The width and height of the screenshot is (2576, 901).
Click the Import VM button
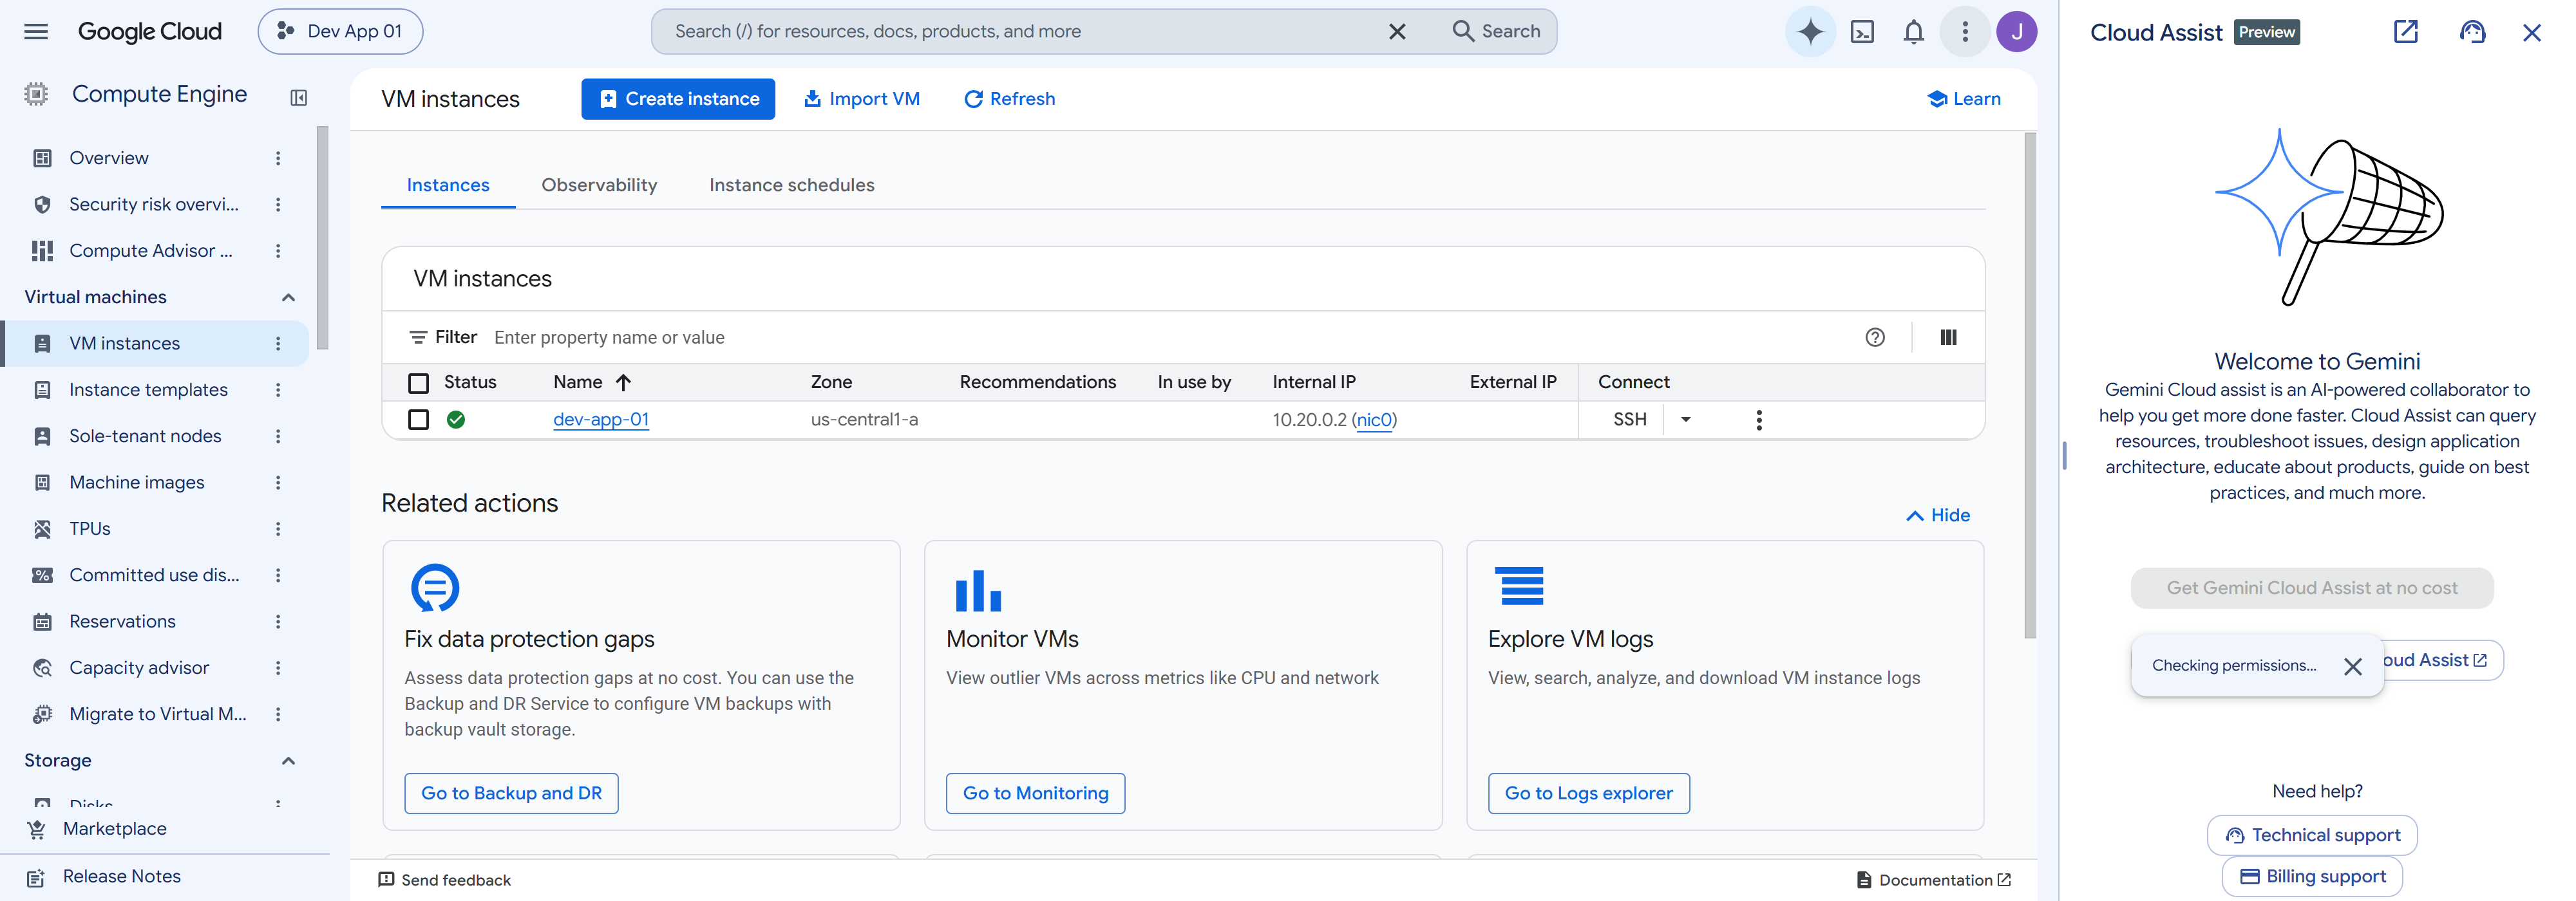862,99
